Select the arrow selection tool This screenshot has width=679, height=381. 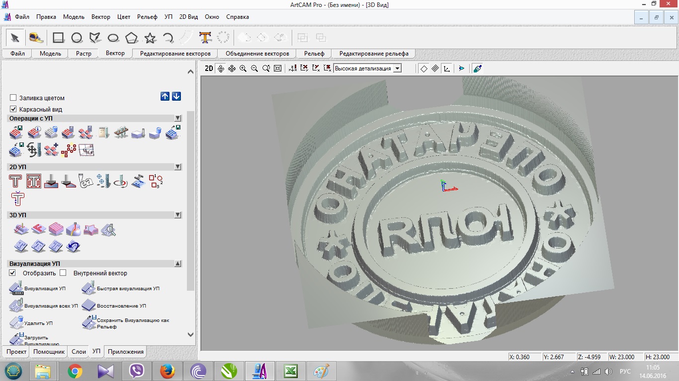tap(15, 38)
